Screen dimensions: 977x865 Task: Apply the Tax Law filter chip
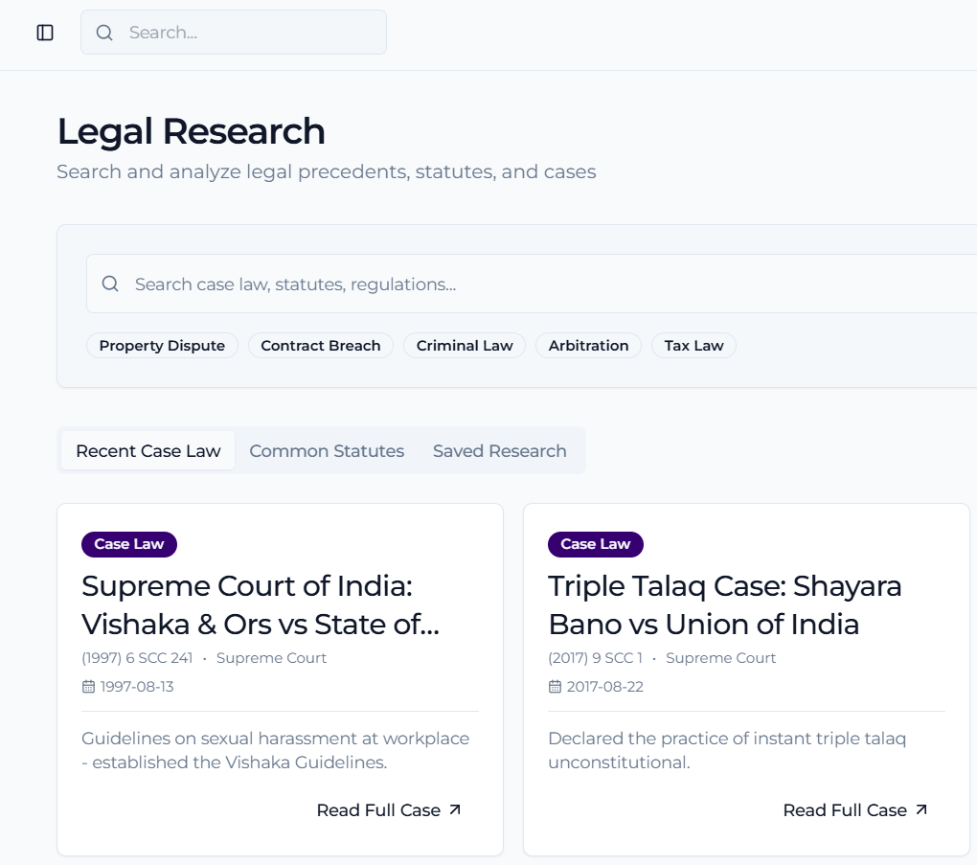[x=693, y=346]
